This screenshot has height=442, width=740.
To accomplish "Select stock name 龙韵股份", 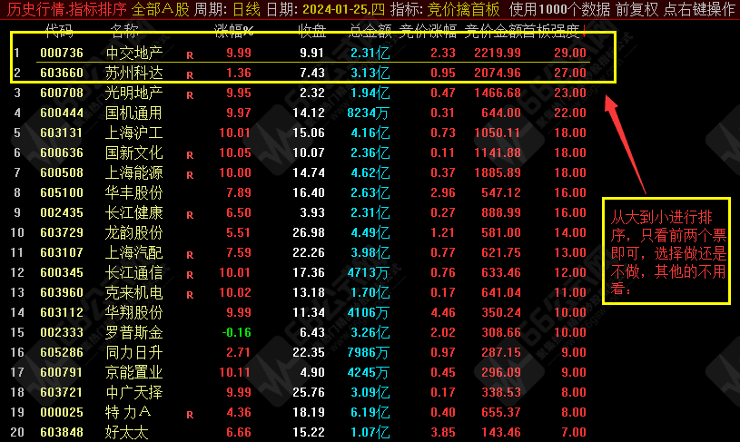I will (134, 232).
